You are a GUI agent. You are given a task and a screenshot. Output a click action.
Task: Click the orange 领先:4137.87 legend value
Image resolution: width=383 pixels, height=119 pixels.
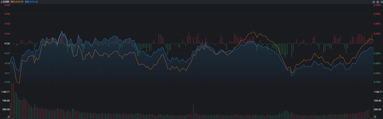(17, 2)
